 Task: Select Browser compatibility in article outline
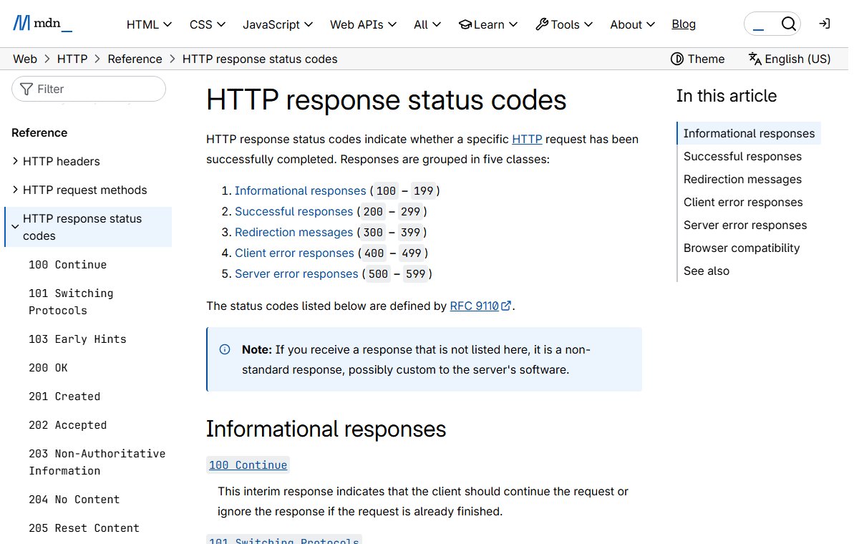[742, 248]
